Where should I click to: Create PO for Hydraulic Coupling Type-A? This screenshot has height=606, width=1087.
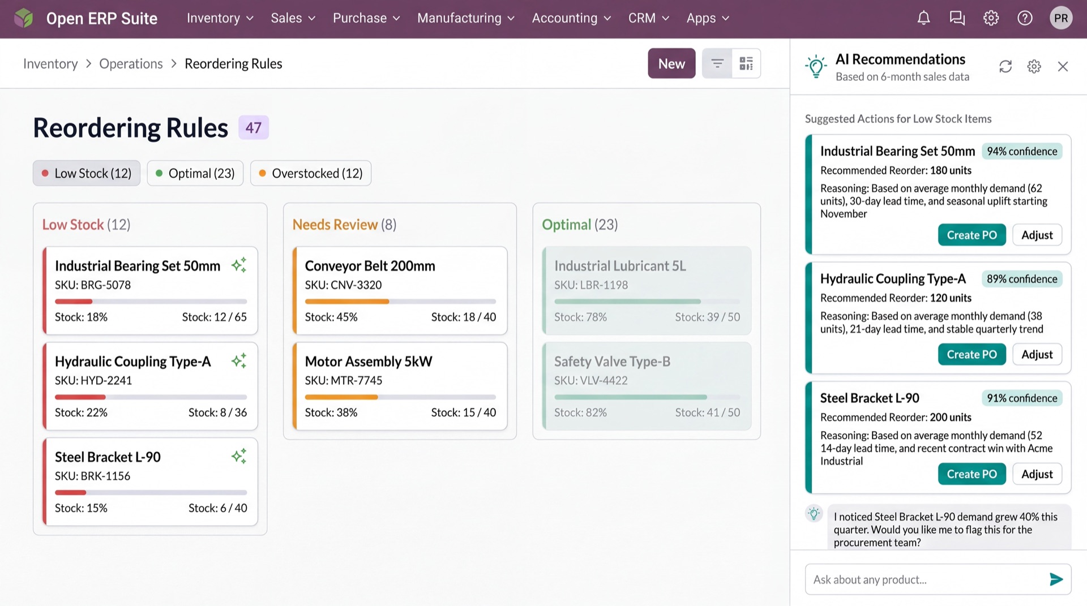pyautogui.click(x=972, y=354)
